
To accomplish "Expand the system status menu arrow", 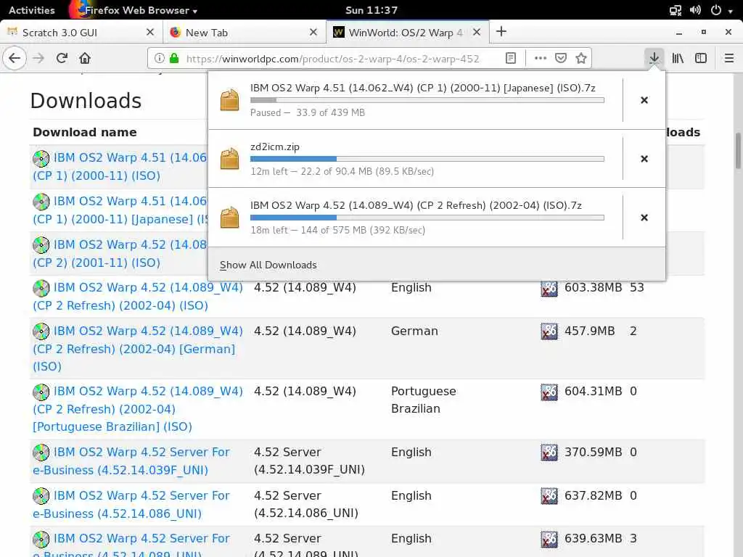I will click(x=730, y=10).
